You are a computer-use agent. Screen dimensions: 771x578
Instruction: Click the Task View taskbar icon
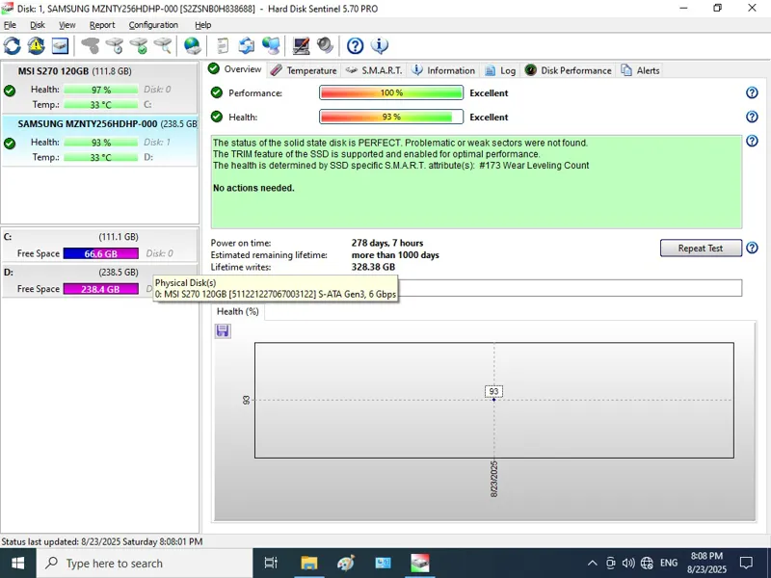pyautogui.click(x=271, y=564)
